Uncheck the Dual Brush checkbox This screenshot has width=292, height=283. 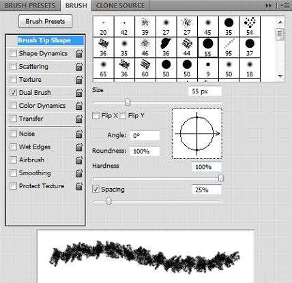coord(13,93)
